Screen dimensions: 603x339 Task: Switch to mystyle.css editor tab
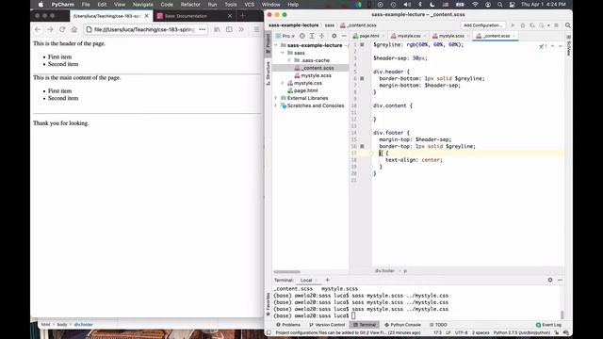coord(408,36)
